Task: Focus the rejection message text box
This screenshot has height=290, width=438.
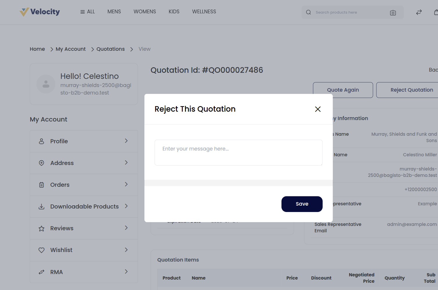Action: tap(238, 153)
